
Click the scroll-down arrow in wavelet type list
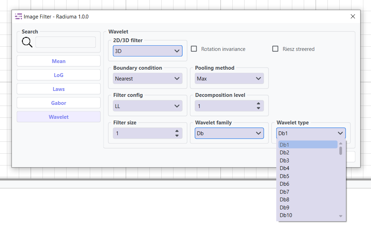tap(340, 216)
